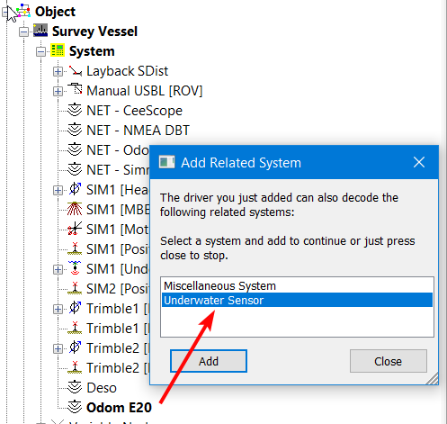Click the Layback SDist system icon

[75, 71]
